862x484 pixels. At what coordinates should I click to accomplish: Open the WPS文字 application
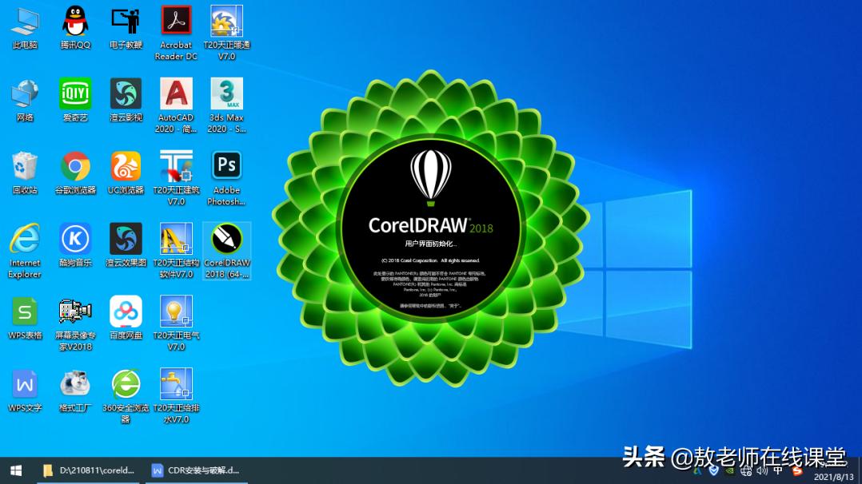[x=25, y=383]
